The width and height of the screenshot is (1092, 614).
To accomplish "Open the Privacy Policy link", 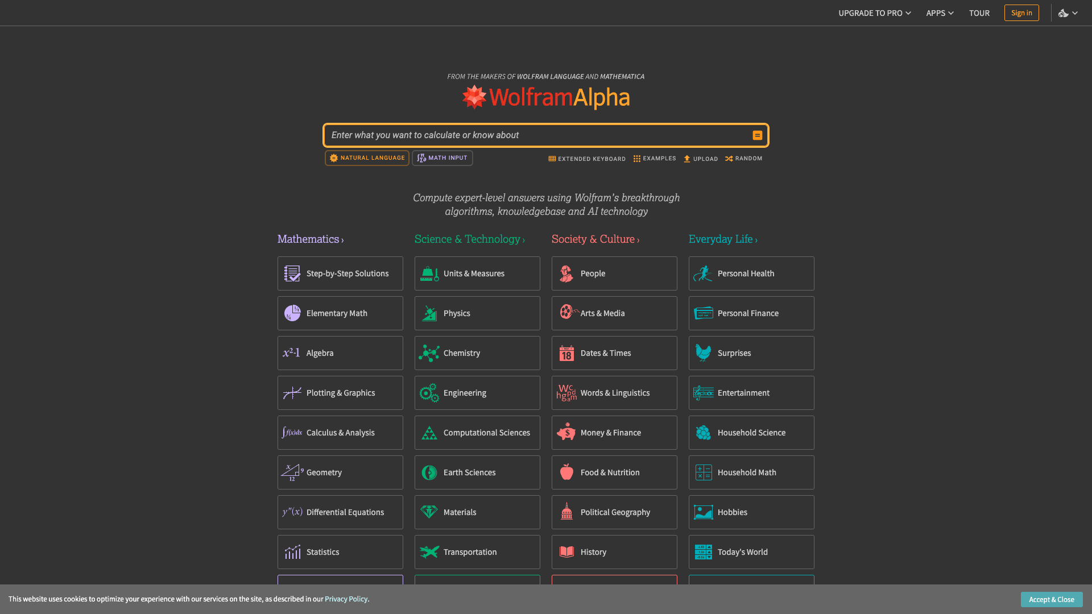I will [346, 599].
